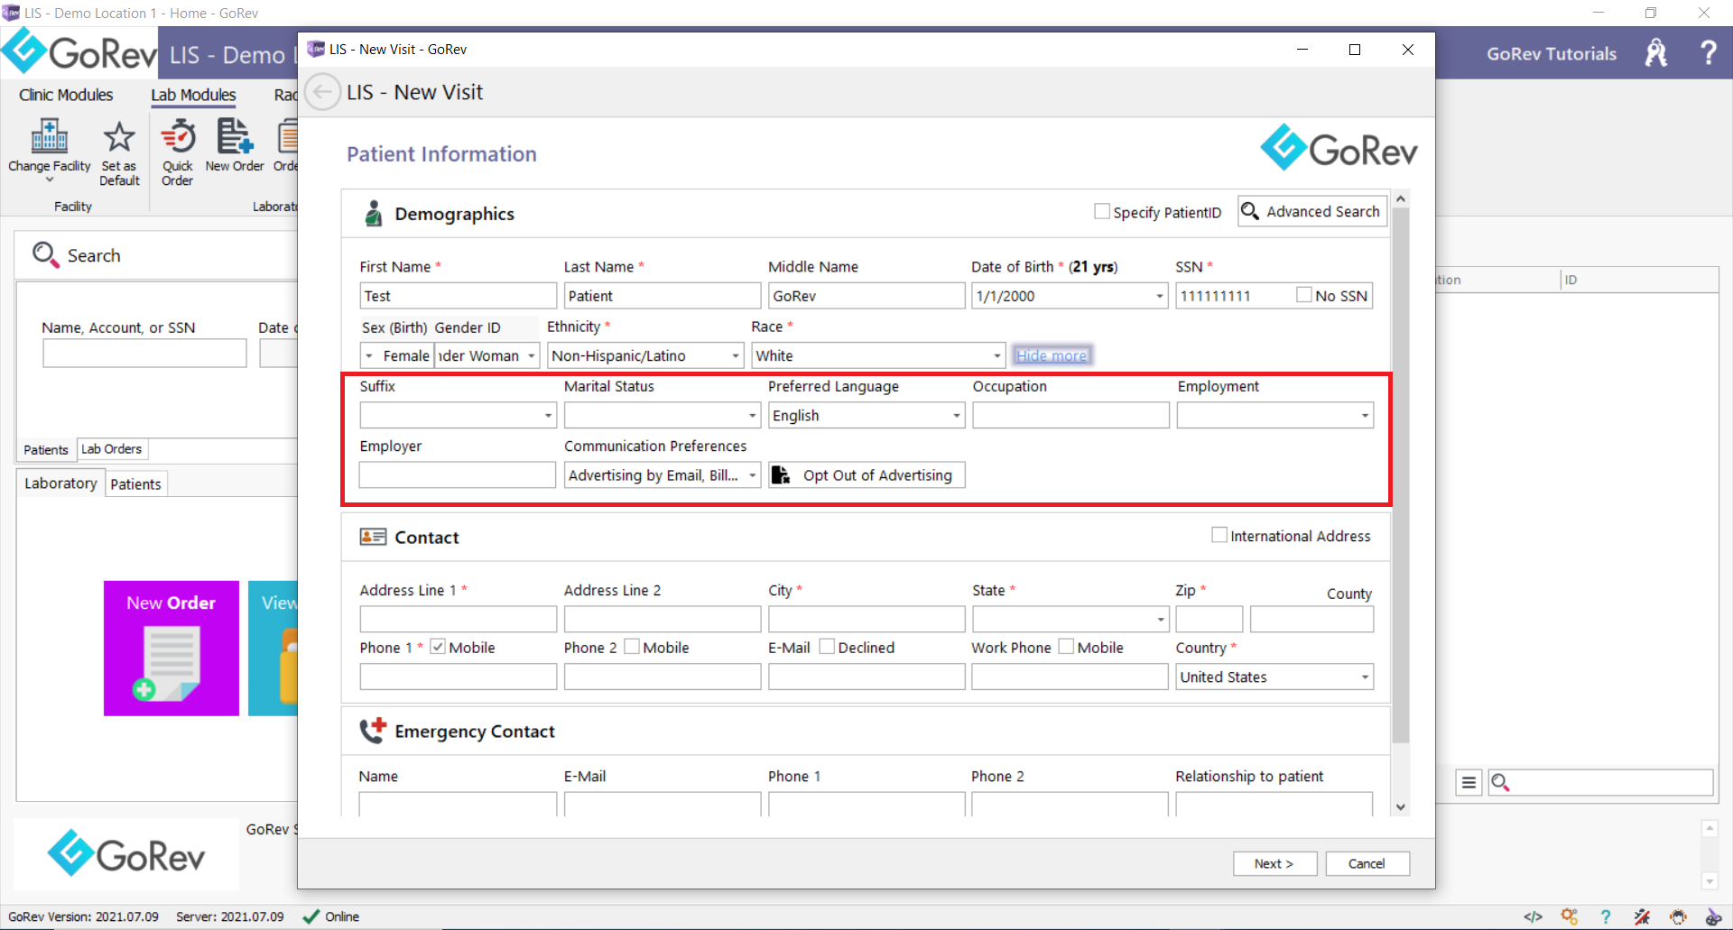Screen dimensions: 1733x930
Task: Open help question mark in header
Action: click(x=1708, y=52)
